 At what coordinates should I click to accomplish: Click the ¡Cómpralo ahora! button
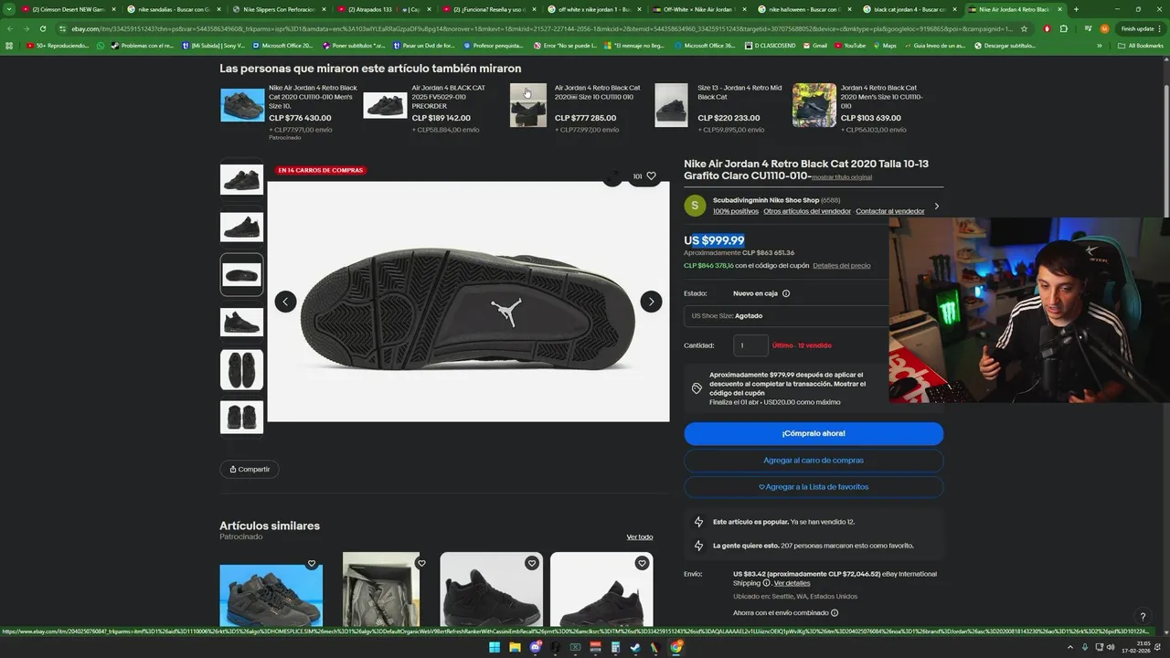(x=814, y=433)
